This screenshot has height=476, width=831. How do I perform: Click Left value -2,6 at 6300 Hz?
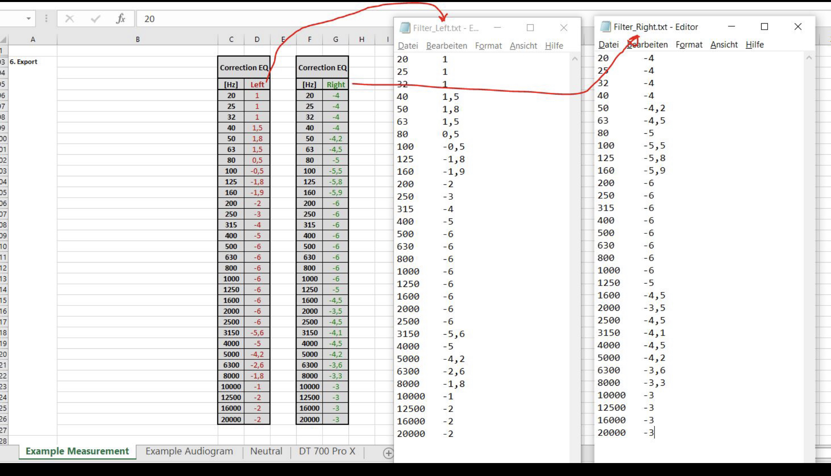(x=257, y=365)
